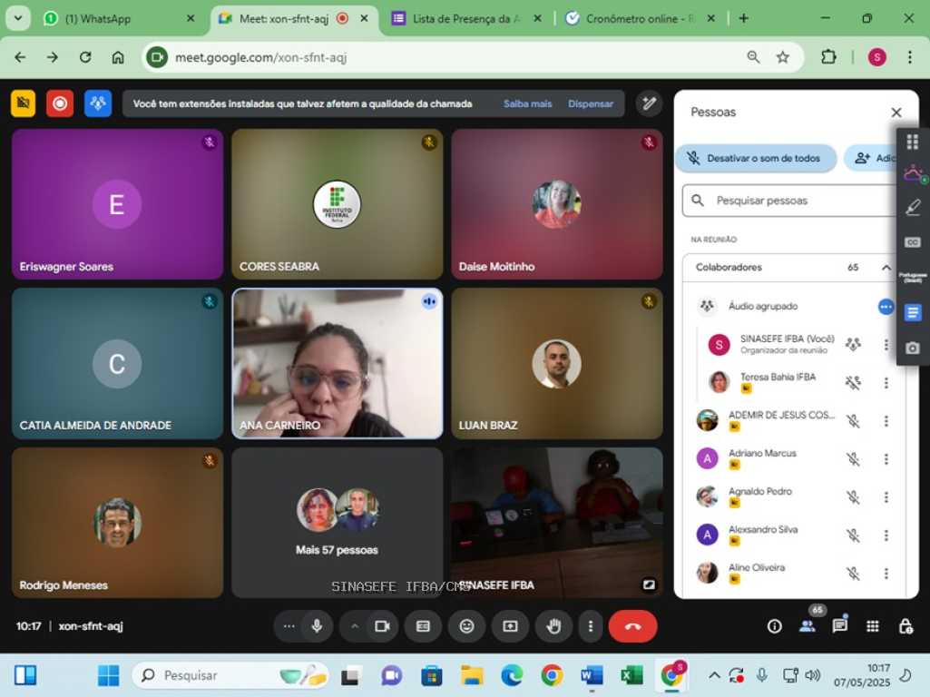This screenshot has width=930, height=697.
Task: Click the Mais 57 pessoas tile
Action: pos(337,523)
